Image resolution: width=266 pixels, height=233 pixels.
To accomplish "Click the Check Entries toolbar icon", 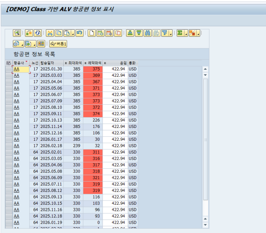I will pos(29,33).
